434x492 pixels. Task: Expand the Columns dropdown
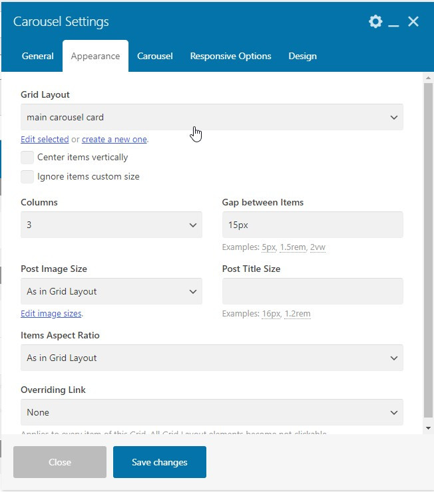click(x=111, y=225)
